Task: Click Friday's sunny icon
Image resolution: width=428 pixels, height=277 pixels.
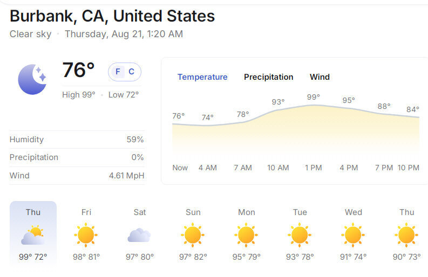Action: point(86,236)
